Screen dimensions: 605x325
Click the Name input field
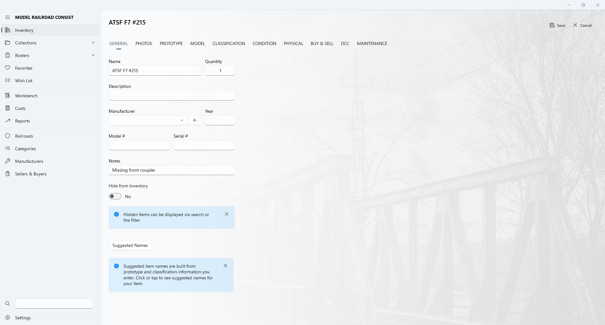tap(155, 71)
